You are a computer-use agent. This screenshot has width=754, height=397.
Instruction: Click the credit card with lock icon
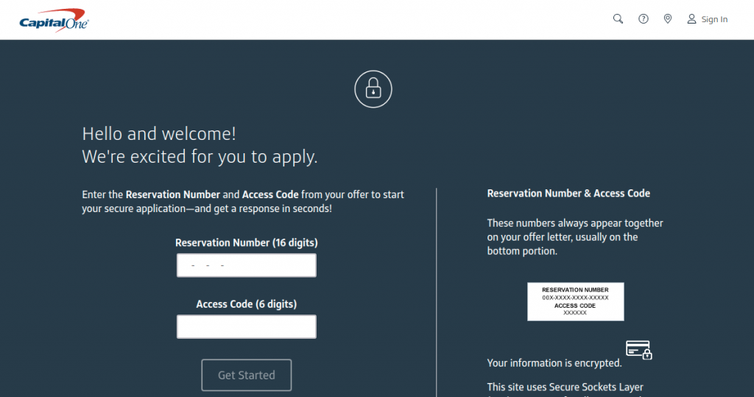pyautogui.click(x=638, y=349)
